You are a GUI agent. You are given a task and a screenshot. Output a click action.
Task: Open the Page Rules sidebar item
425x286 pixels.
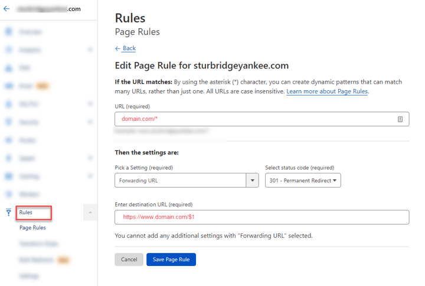pos(32,228)
